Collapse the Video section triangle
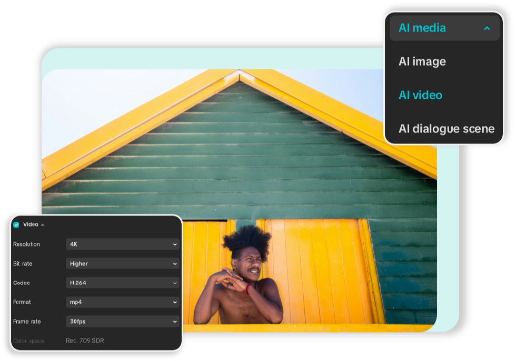Viewport: 516px width, 361px height. coord(43,225)
